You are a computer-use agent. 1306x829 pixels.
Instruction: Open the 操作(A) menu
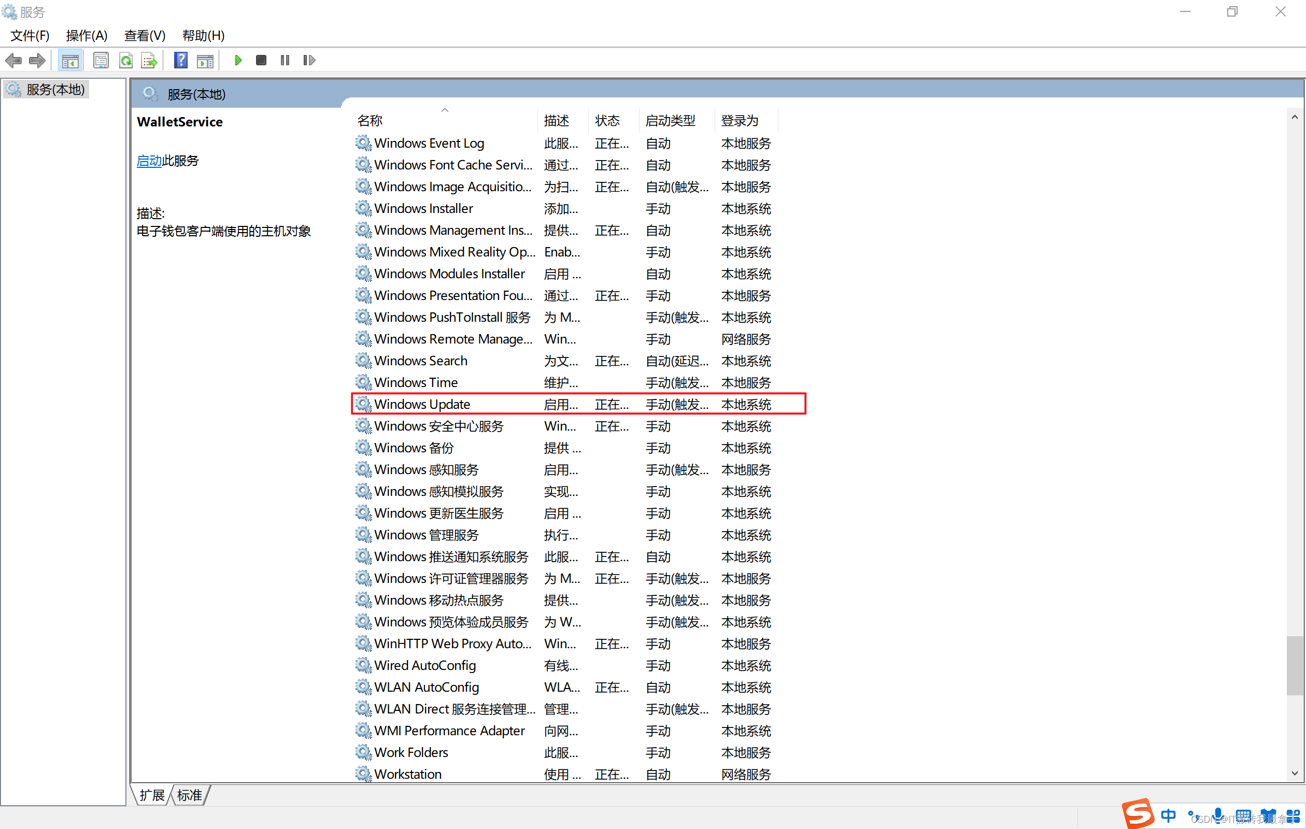click(x=86, y=36)
